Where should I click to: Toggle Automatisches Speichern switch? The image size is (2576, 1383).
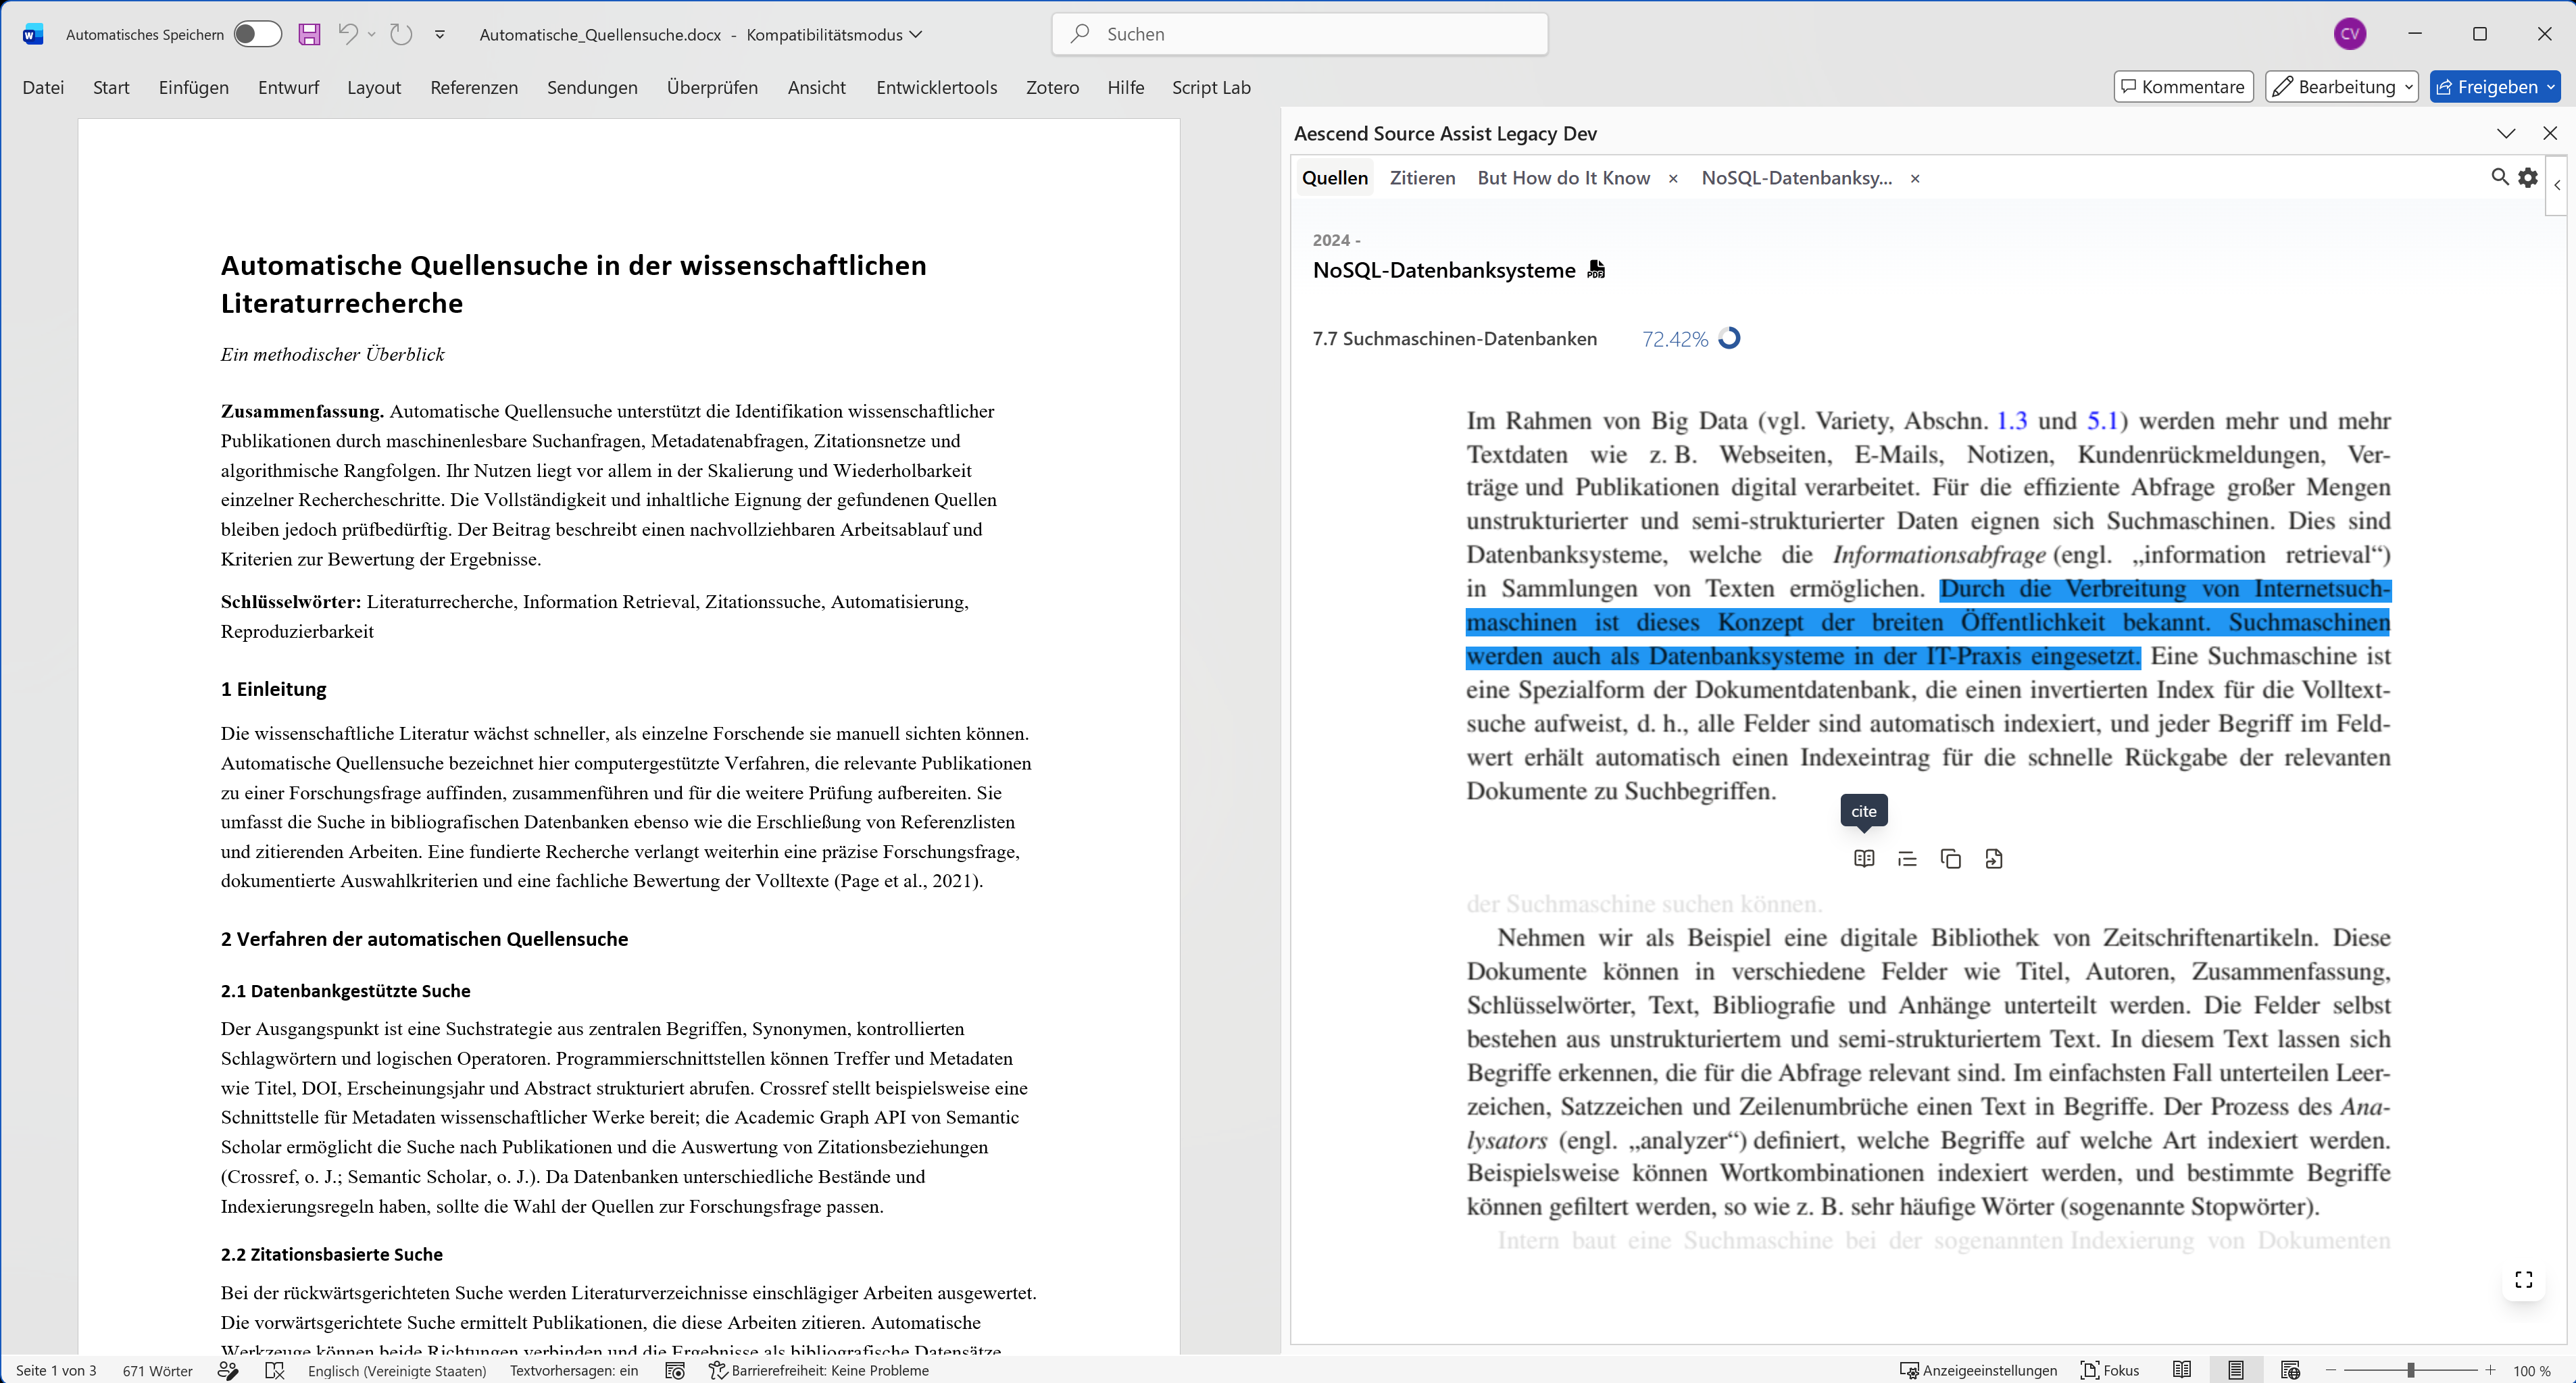(x=257, y=34)
